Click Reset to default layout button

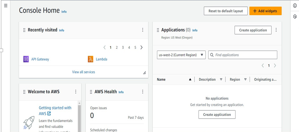point(226,11)
